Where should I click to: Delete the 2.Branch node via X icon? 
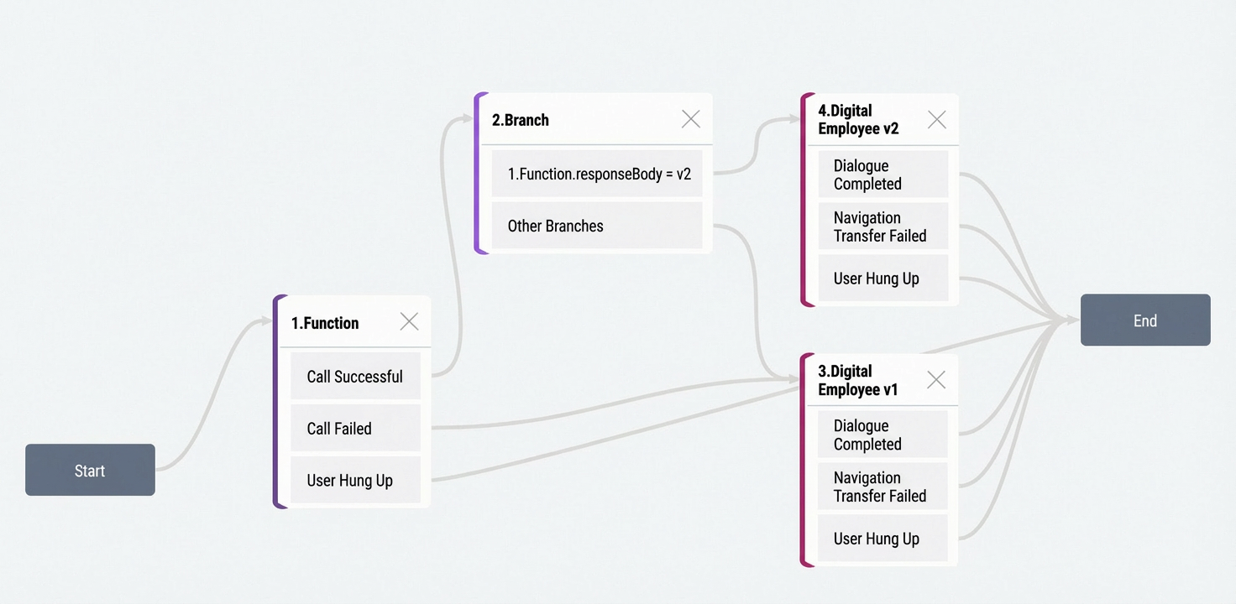click(691, 119)
